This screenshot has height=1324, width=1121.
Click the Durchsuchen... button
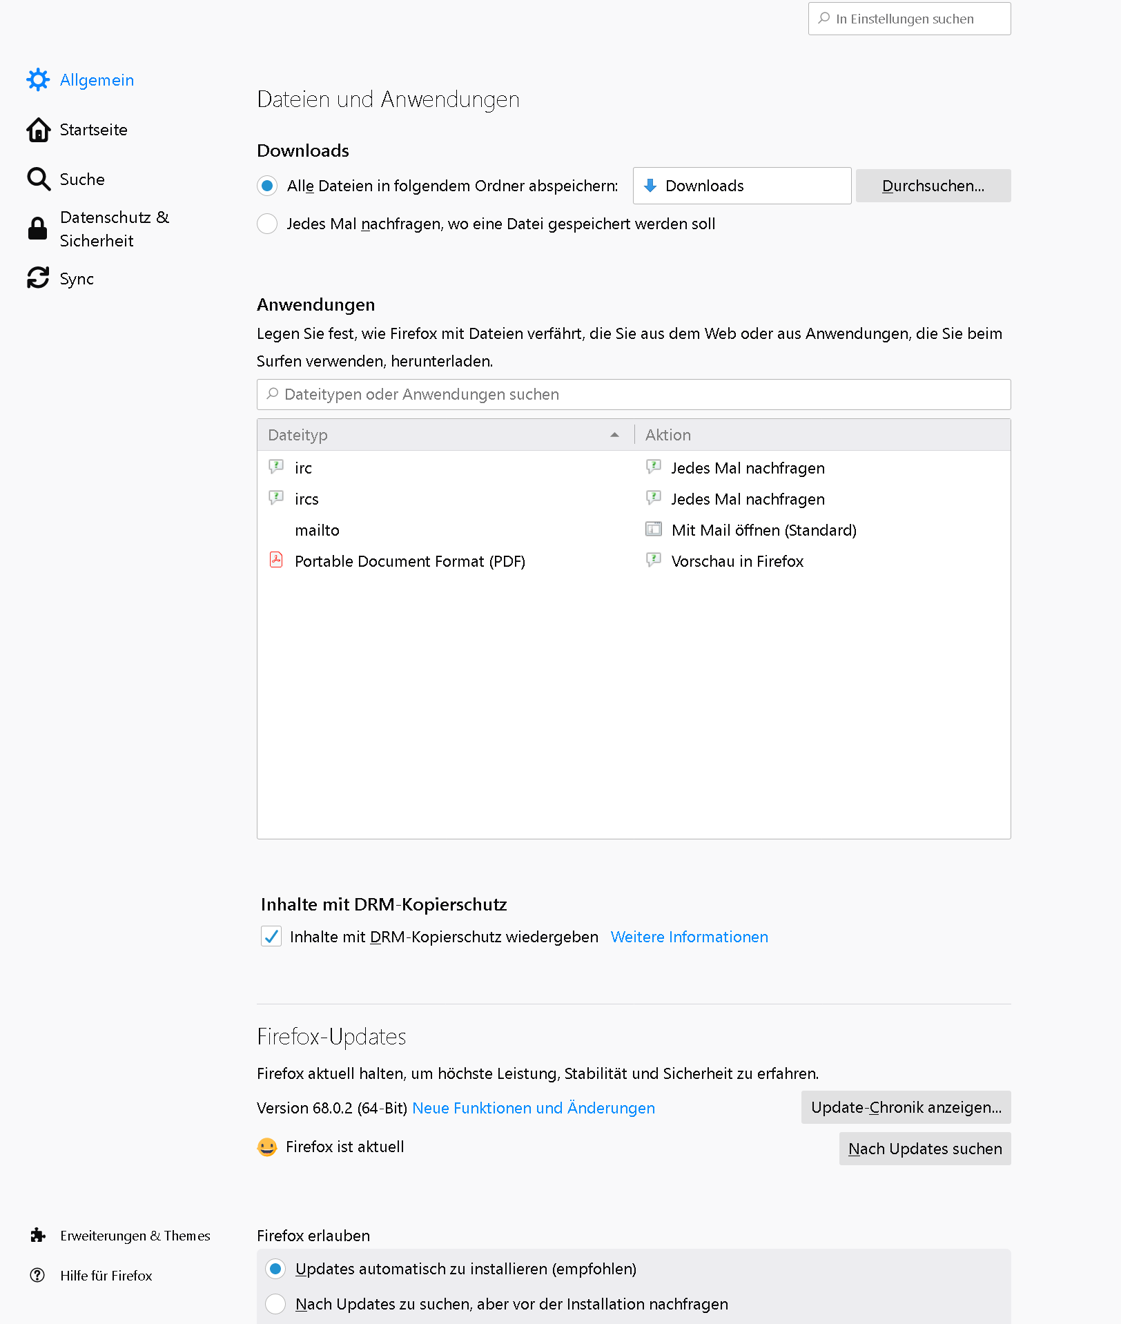pos(933,186)
